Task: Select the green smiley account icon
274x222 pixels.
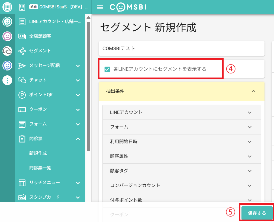Action: click(x=7, y=22)
